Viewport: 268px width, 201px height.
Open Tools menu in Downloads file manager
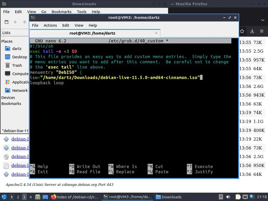click(82, 12)
